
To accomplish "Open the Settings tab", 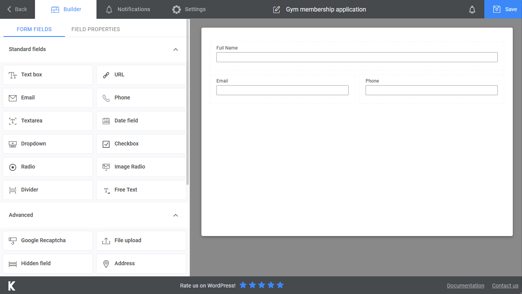I will [189, 9].
